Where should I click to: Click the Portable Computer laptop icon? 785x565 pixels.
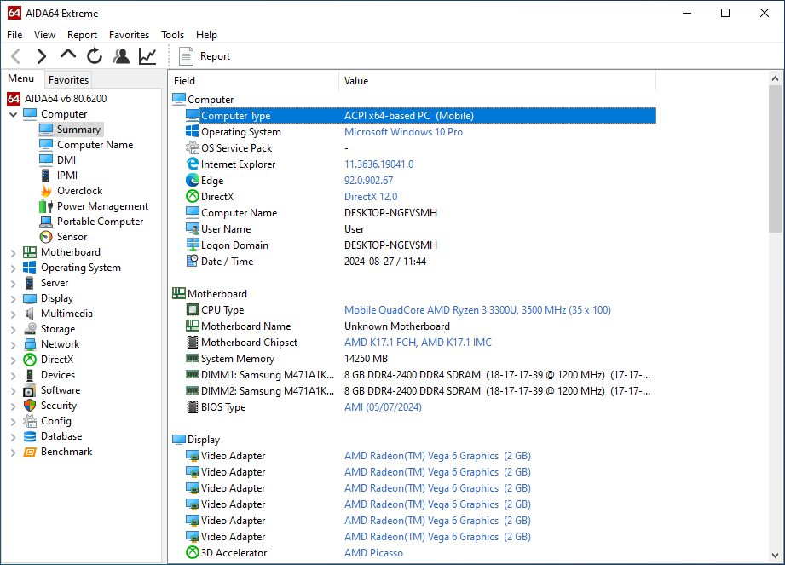[46, 222]
